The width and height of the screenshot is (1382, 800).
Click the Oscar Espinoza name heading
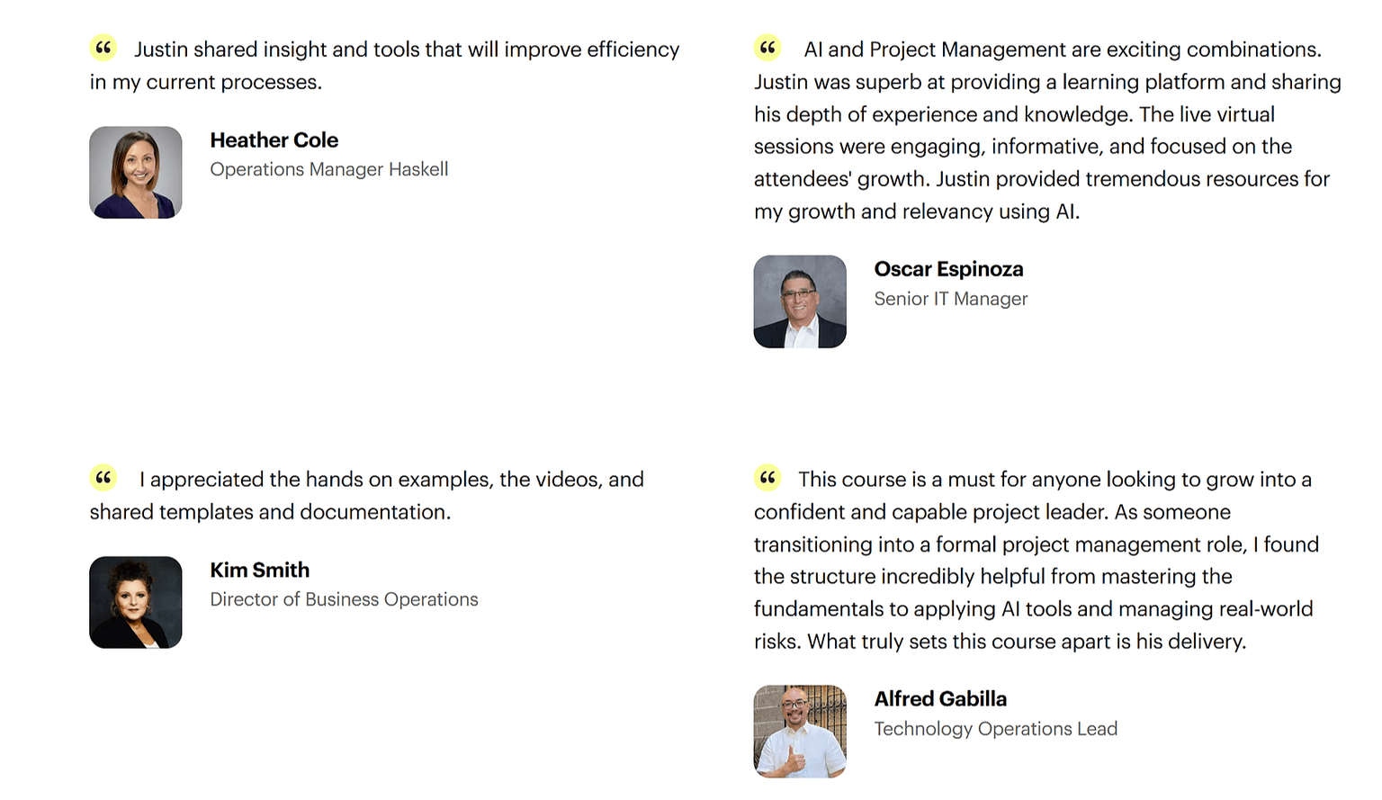coord(948,269)
